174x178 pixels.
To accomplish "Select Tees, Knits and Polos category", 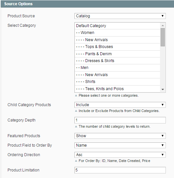I will tap(117, 89).
